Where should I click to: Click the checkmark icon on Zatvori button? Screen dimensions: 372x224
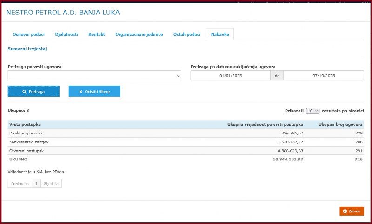coord(345,211)
